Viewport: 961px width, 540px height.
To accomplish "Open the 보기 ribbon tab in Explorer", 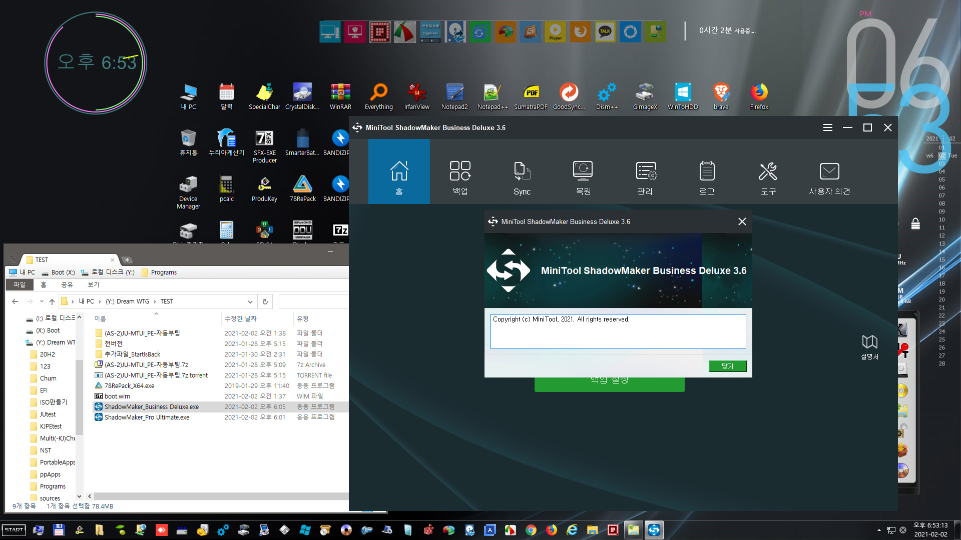I will tap(94, 284).
